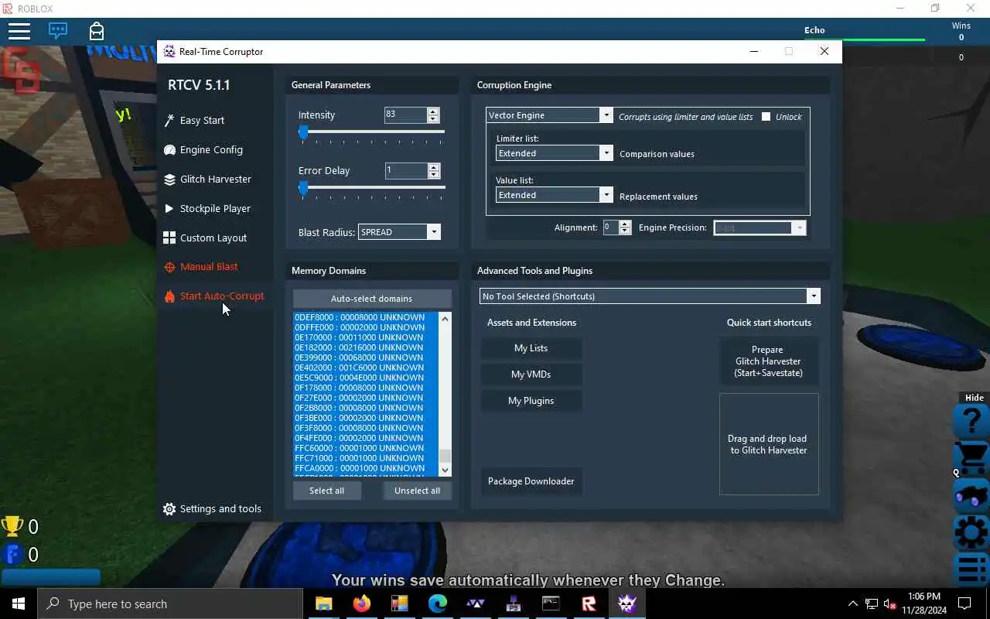Image resolution: width=990 pixels, height=619 pixels.
Task: Open the Roblox hamburger menu
Action: (x=19, y=31)
